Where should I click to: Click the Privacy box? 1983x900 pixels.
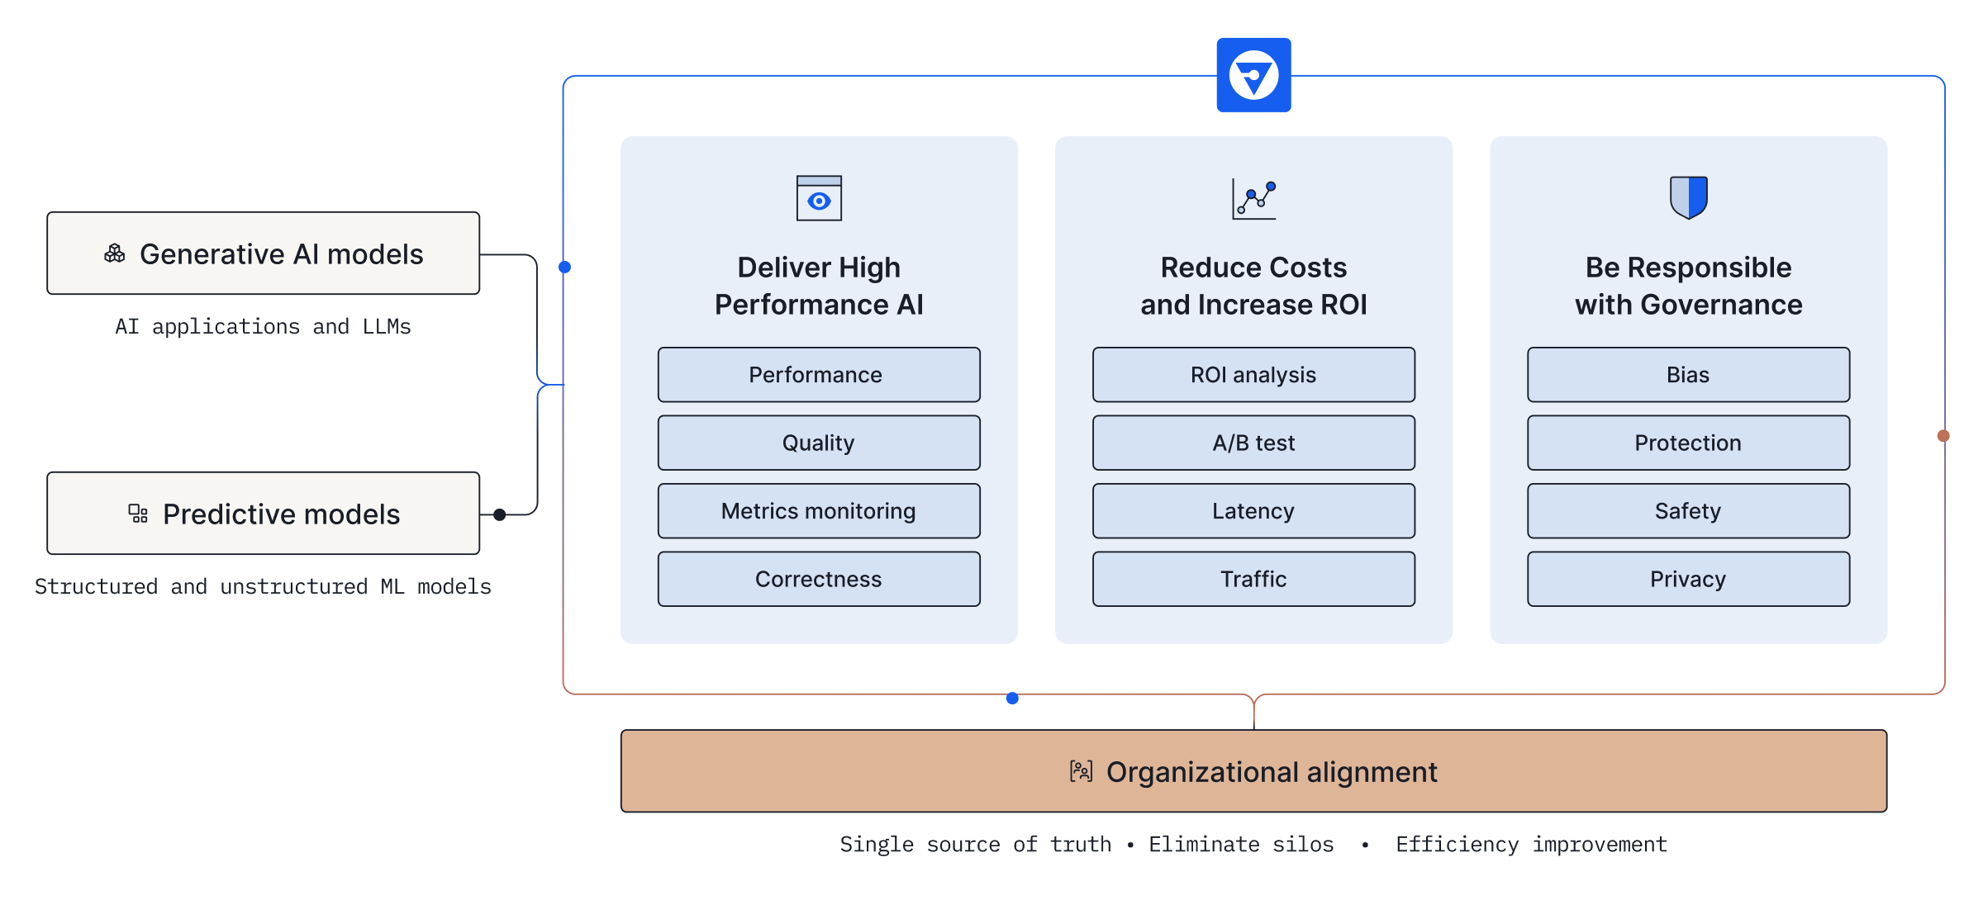(1689, 579)
